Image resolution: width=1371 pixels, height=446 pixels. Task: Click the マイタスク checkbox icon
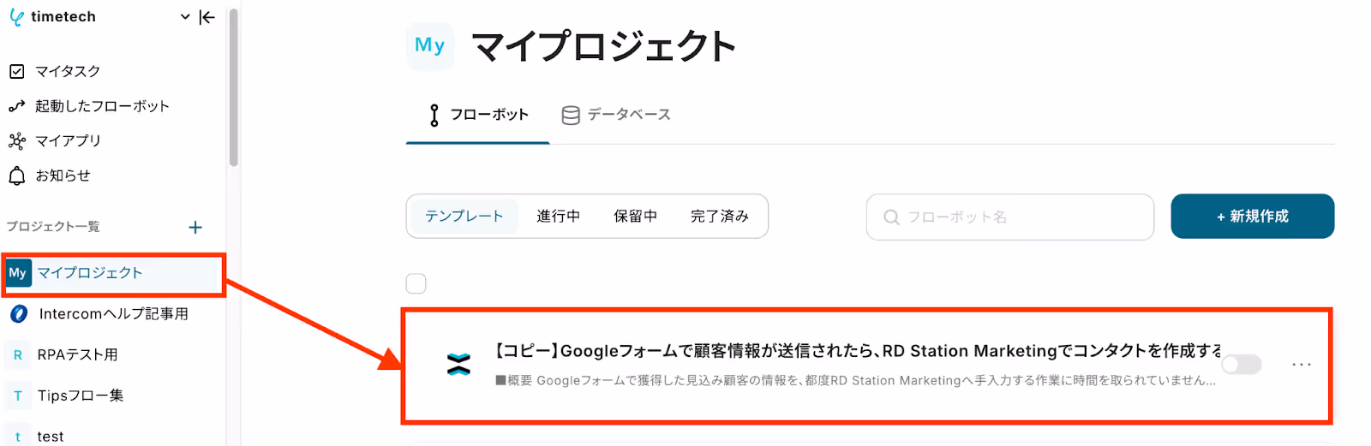coord(17,71)
